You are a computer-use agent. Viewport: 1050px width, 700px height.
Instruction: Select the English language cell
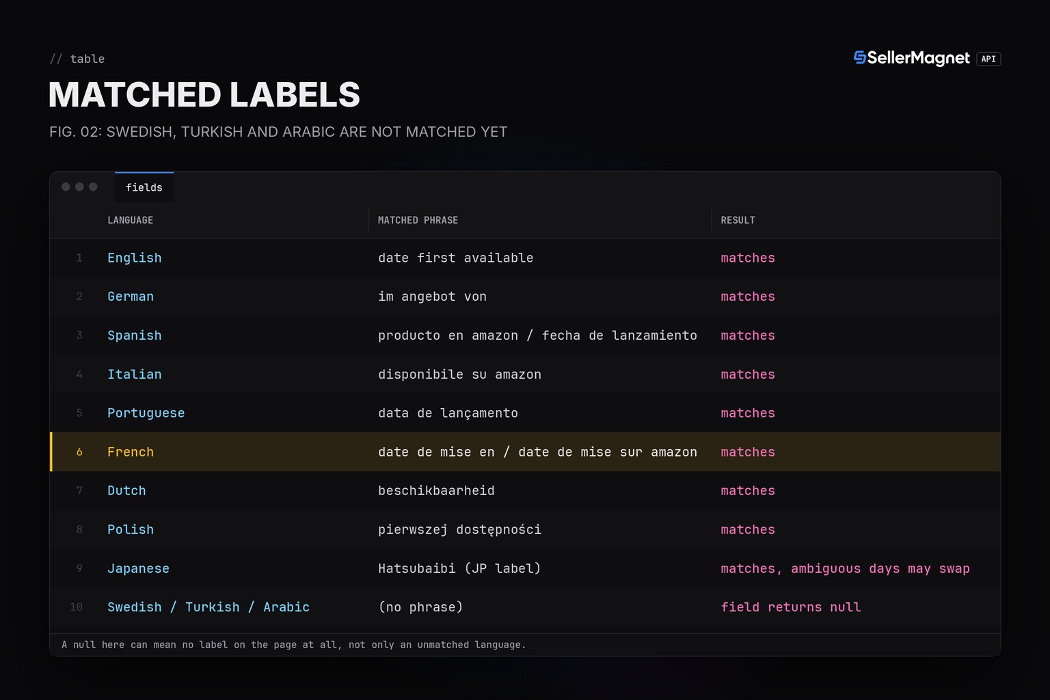[x=135, y=258]
